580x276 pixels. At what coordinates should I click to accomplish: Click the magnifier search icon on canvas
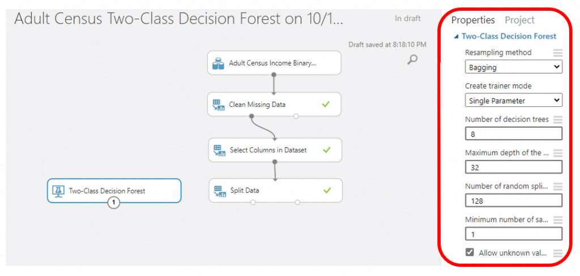click(x=412, y=59)
